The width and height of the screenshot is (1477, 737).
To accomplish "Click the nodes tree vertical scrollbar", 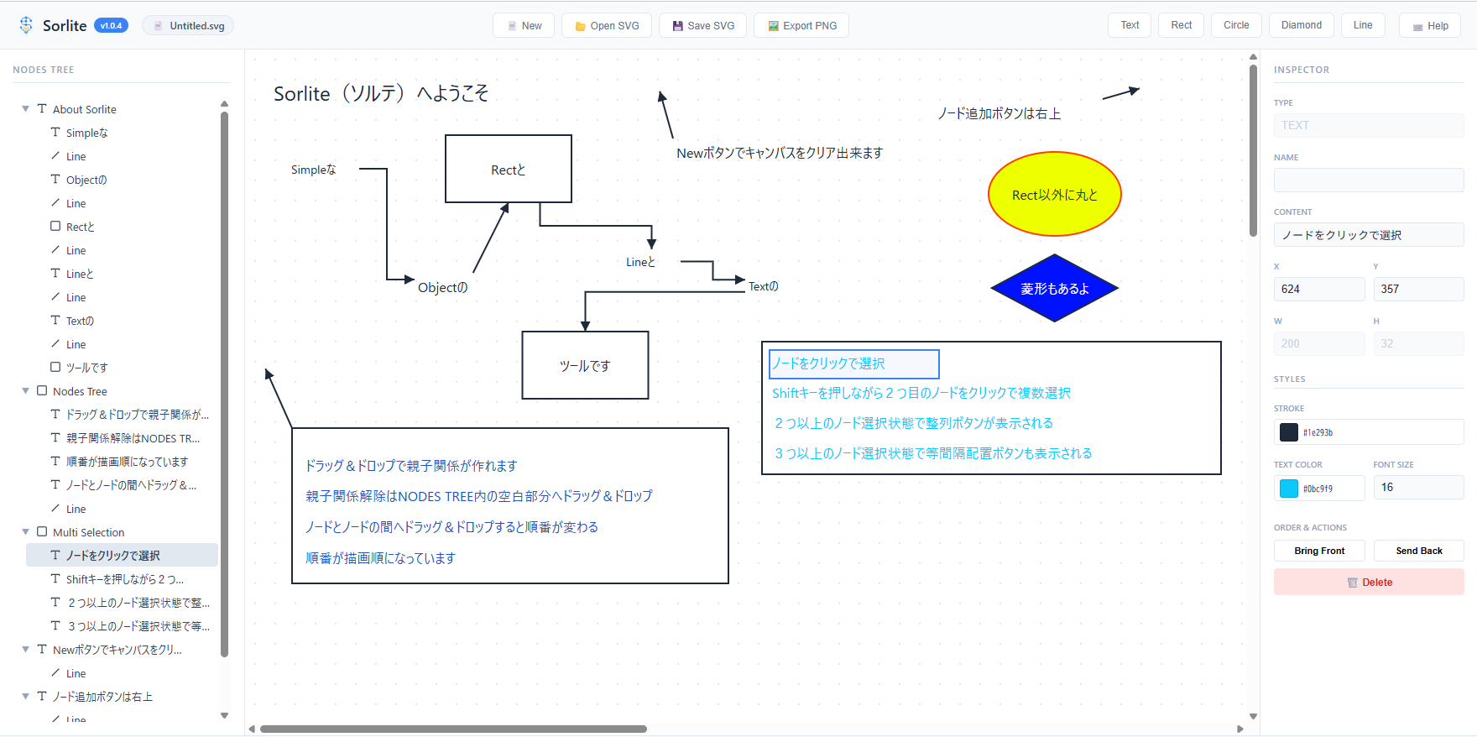I will pos(224,384).
